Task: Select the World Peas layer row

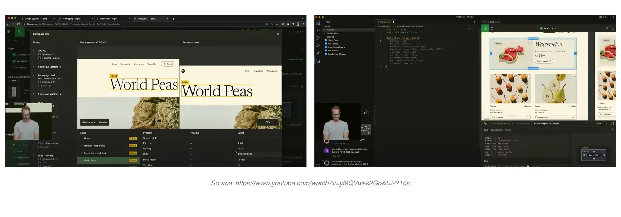Action: tap(109, 161)
